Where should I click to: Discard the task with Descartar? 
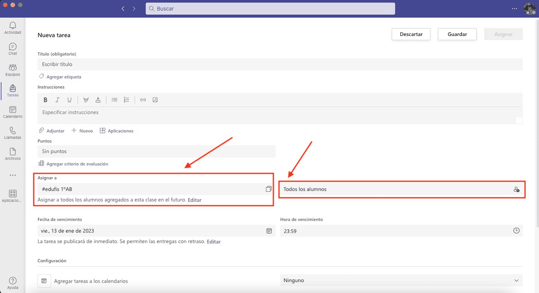[x=411, y=34]
